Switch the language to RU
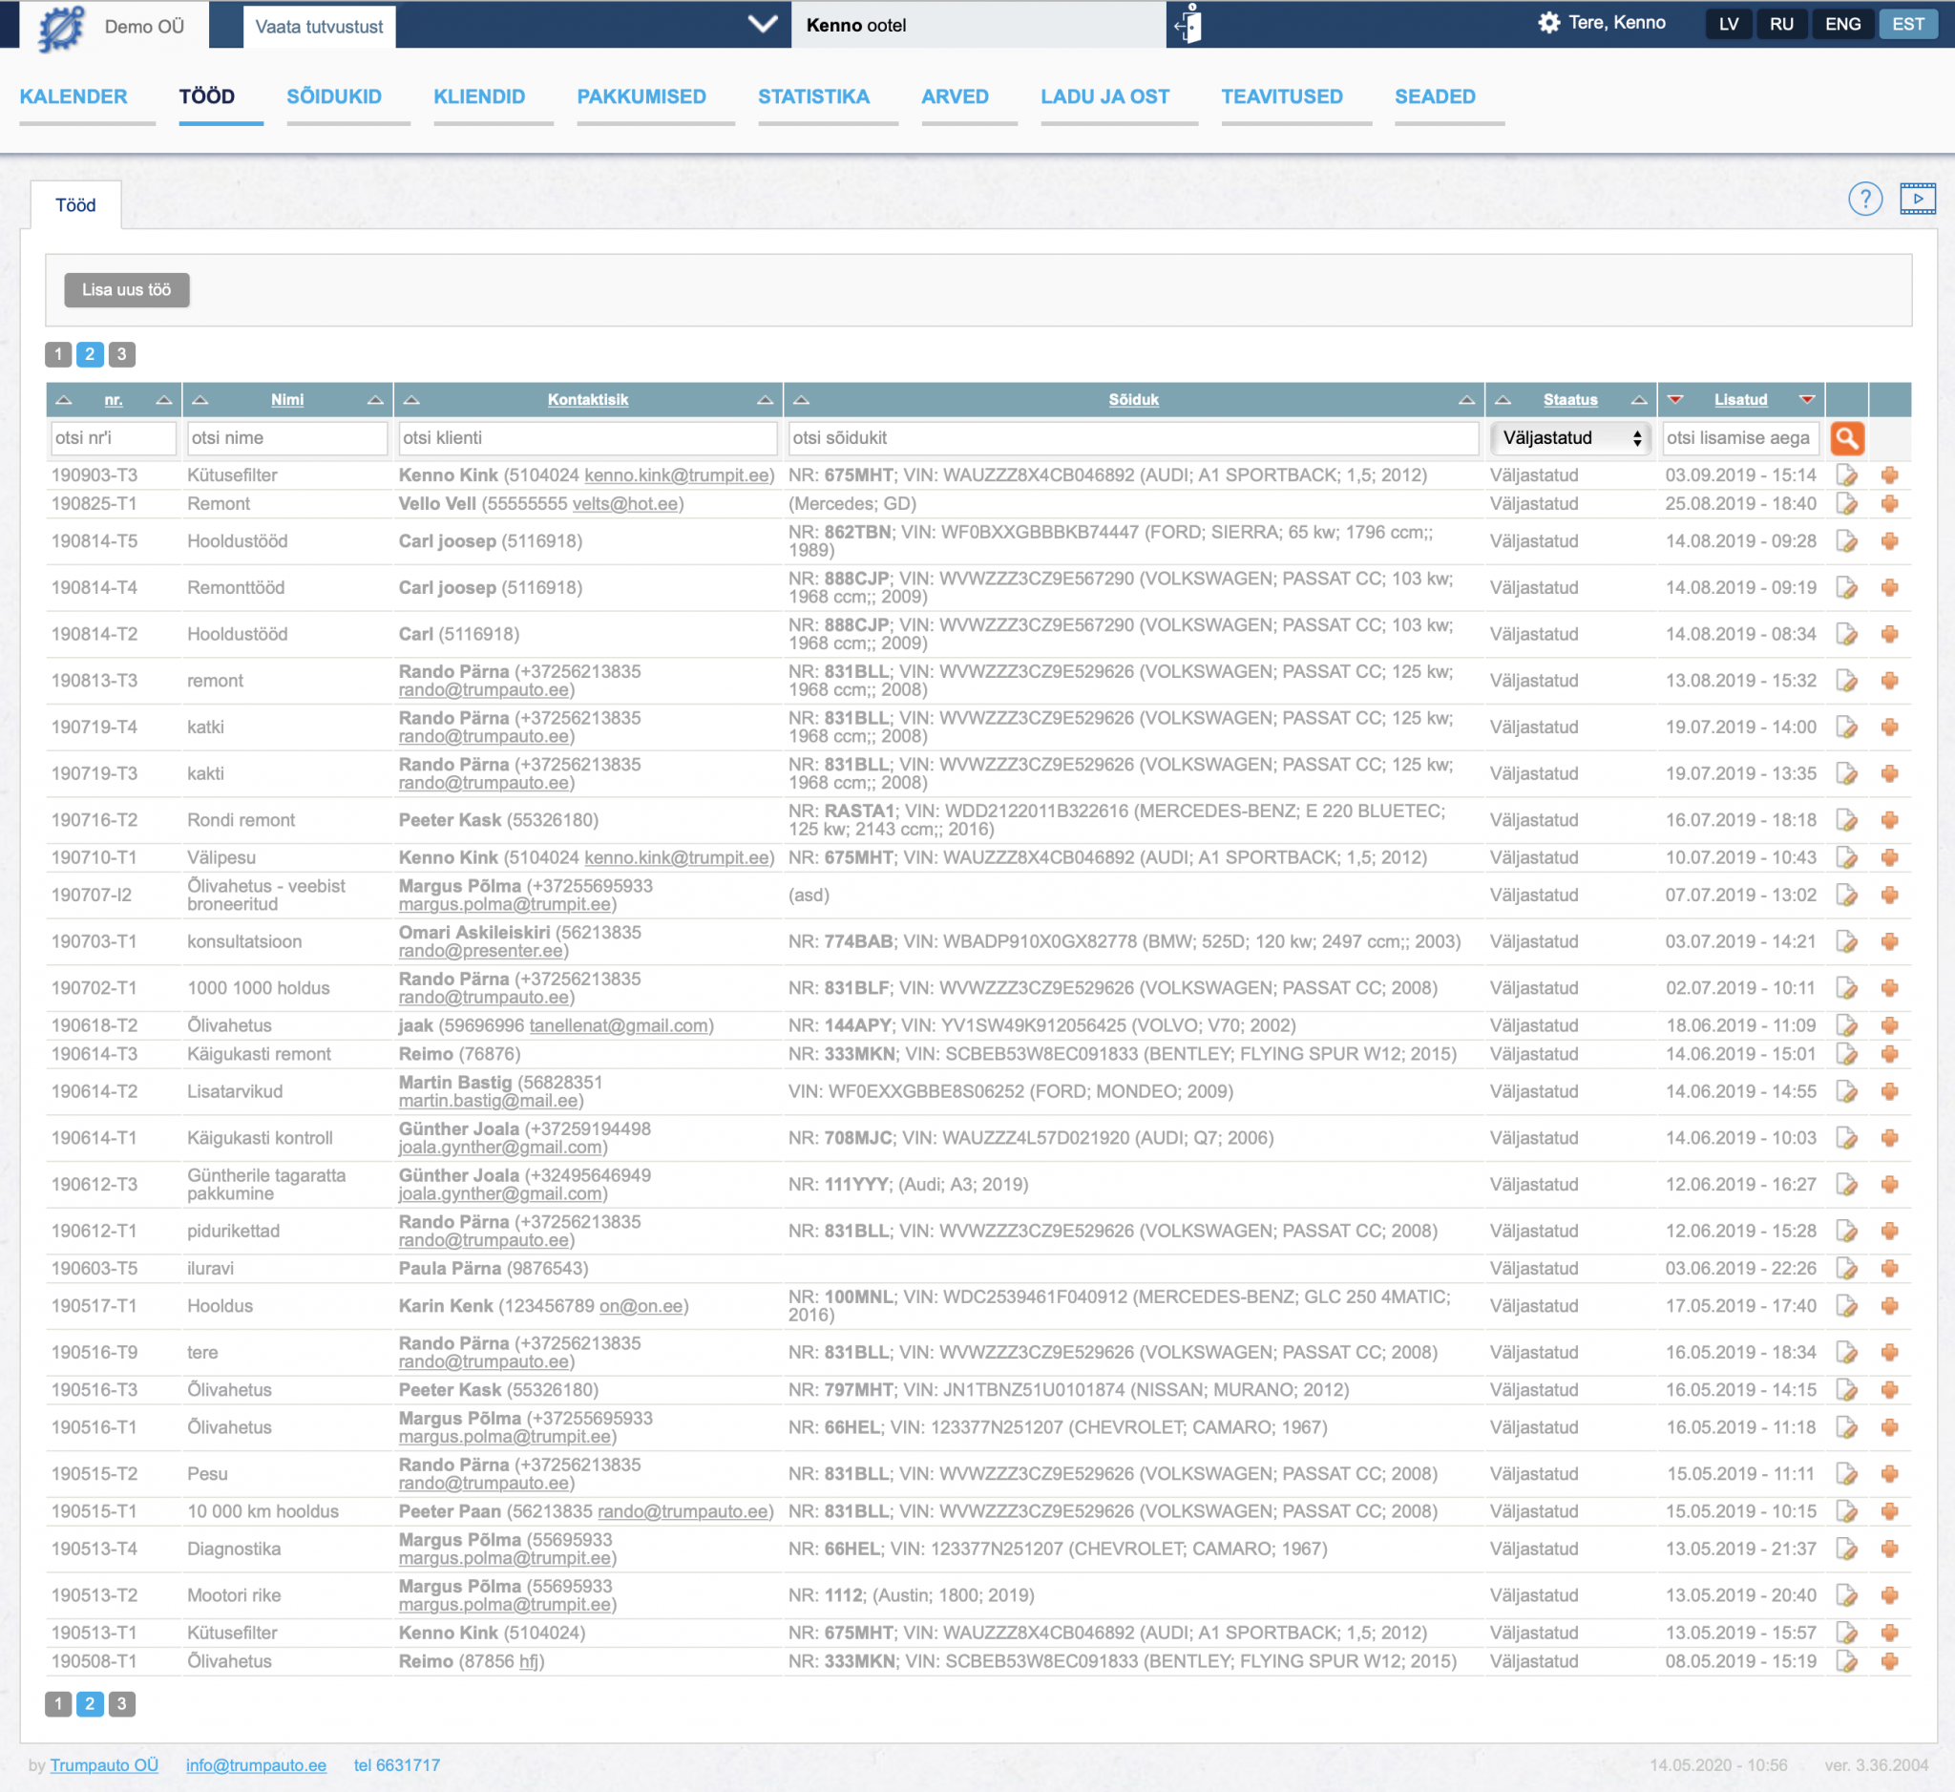The width and height of the screenshot is (1955, 1792). point(1780,24)
